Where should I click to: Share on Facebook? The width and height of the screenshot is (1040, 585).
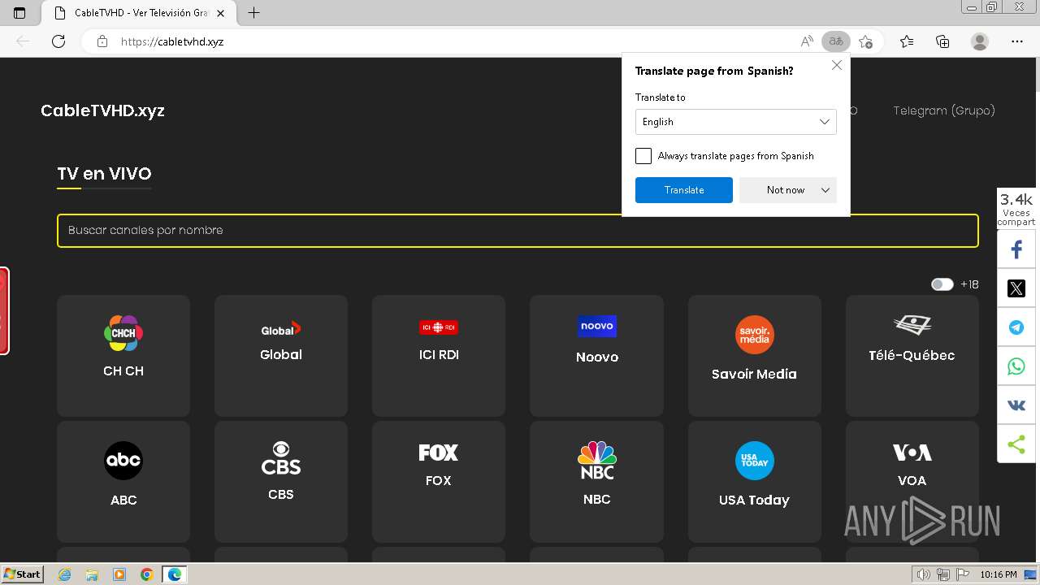[1016, 250]
